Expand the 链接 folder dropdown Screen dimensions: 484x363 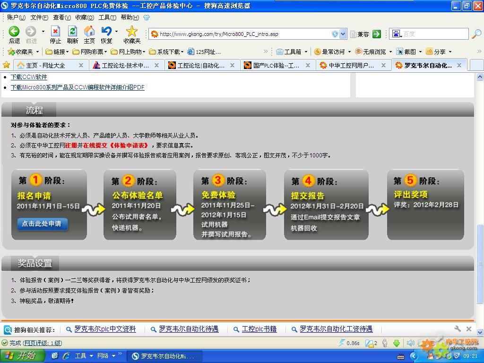67,52
